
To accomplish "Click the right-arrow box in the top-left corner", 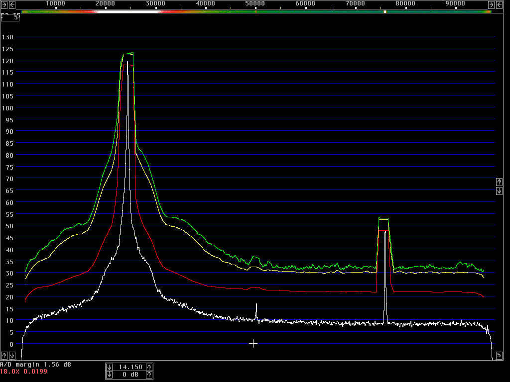I will [4, 4].
